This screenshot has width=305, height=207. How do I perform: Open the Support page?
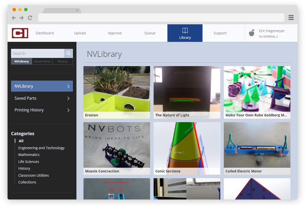[220, 33]
